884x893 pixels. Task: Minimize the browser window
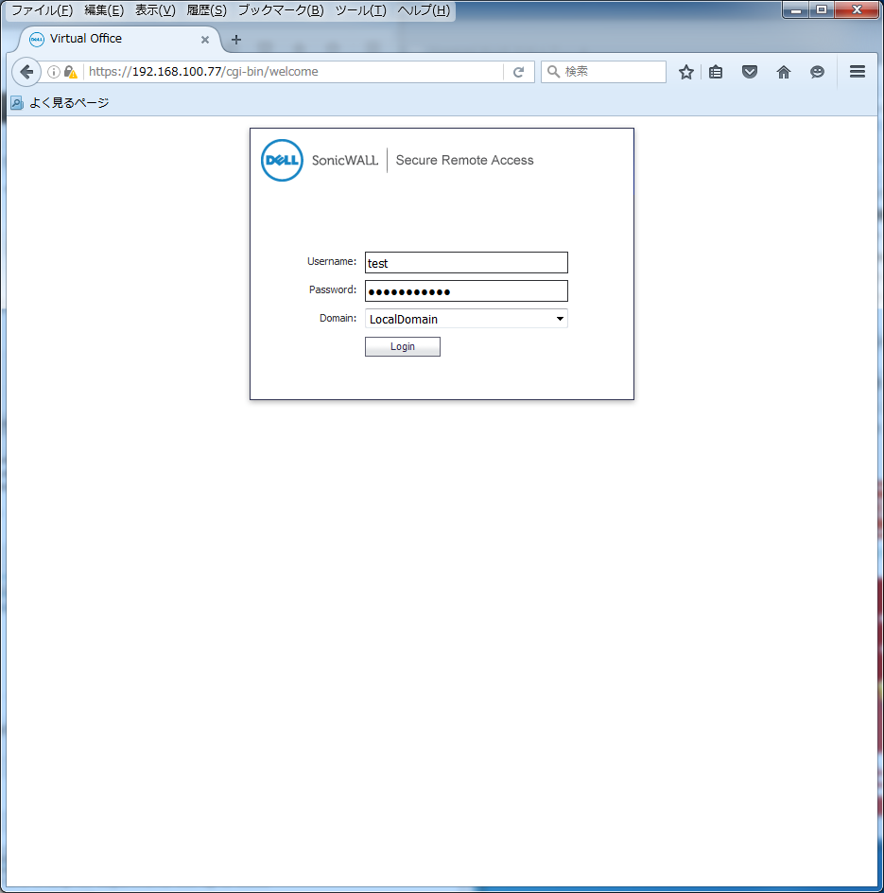click(x=796, y=9)
